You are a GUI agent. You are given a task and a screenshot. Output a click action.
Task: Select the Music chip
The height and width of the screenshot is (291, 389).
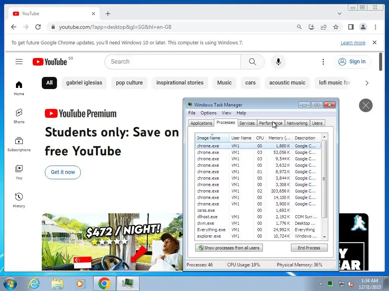pyautogui.click(x=224, y=83)
